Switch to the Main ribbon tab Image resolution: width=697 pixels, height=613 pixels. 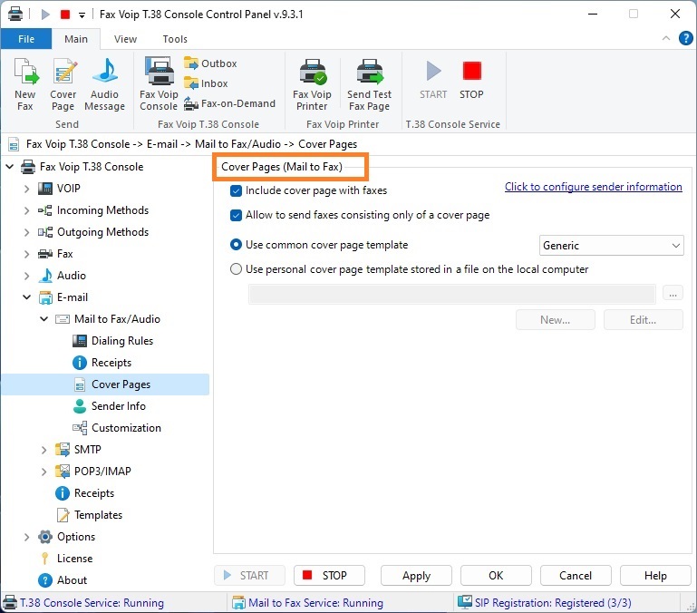click(x=76, y=39)
